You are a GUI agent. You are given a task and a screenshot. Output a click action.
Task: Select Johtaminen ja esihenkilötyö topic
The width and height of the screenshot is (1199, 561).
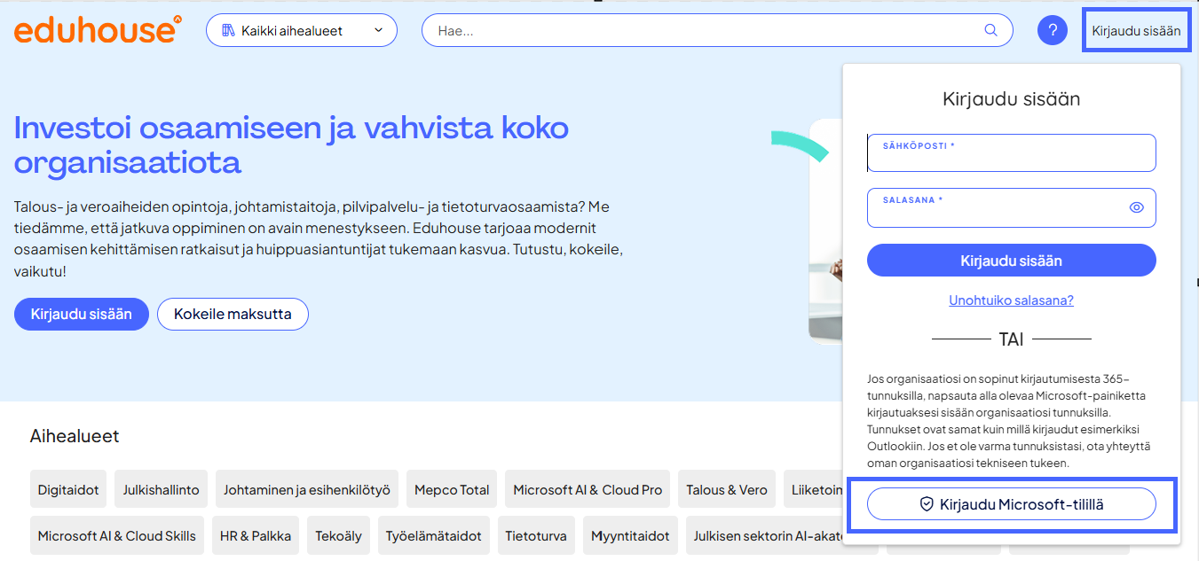[x=307, y=489]
